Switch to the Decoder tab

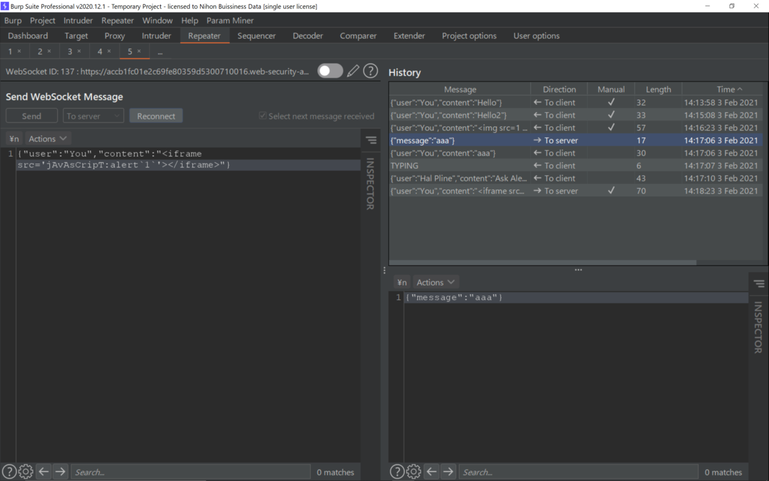(x=308, y=36)
